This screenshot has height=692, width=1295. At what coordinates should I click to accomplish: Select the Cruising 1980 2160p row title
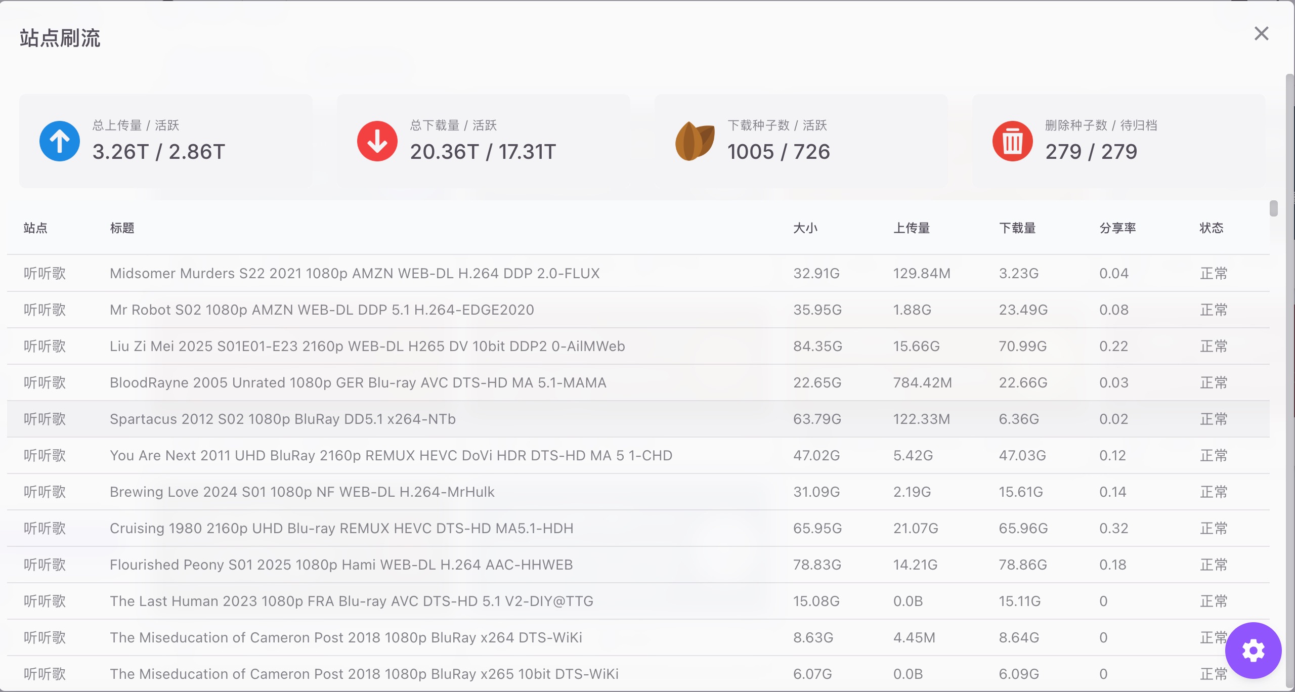tap(341, 528)
